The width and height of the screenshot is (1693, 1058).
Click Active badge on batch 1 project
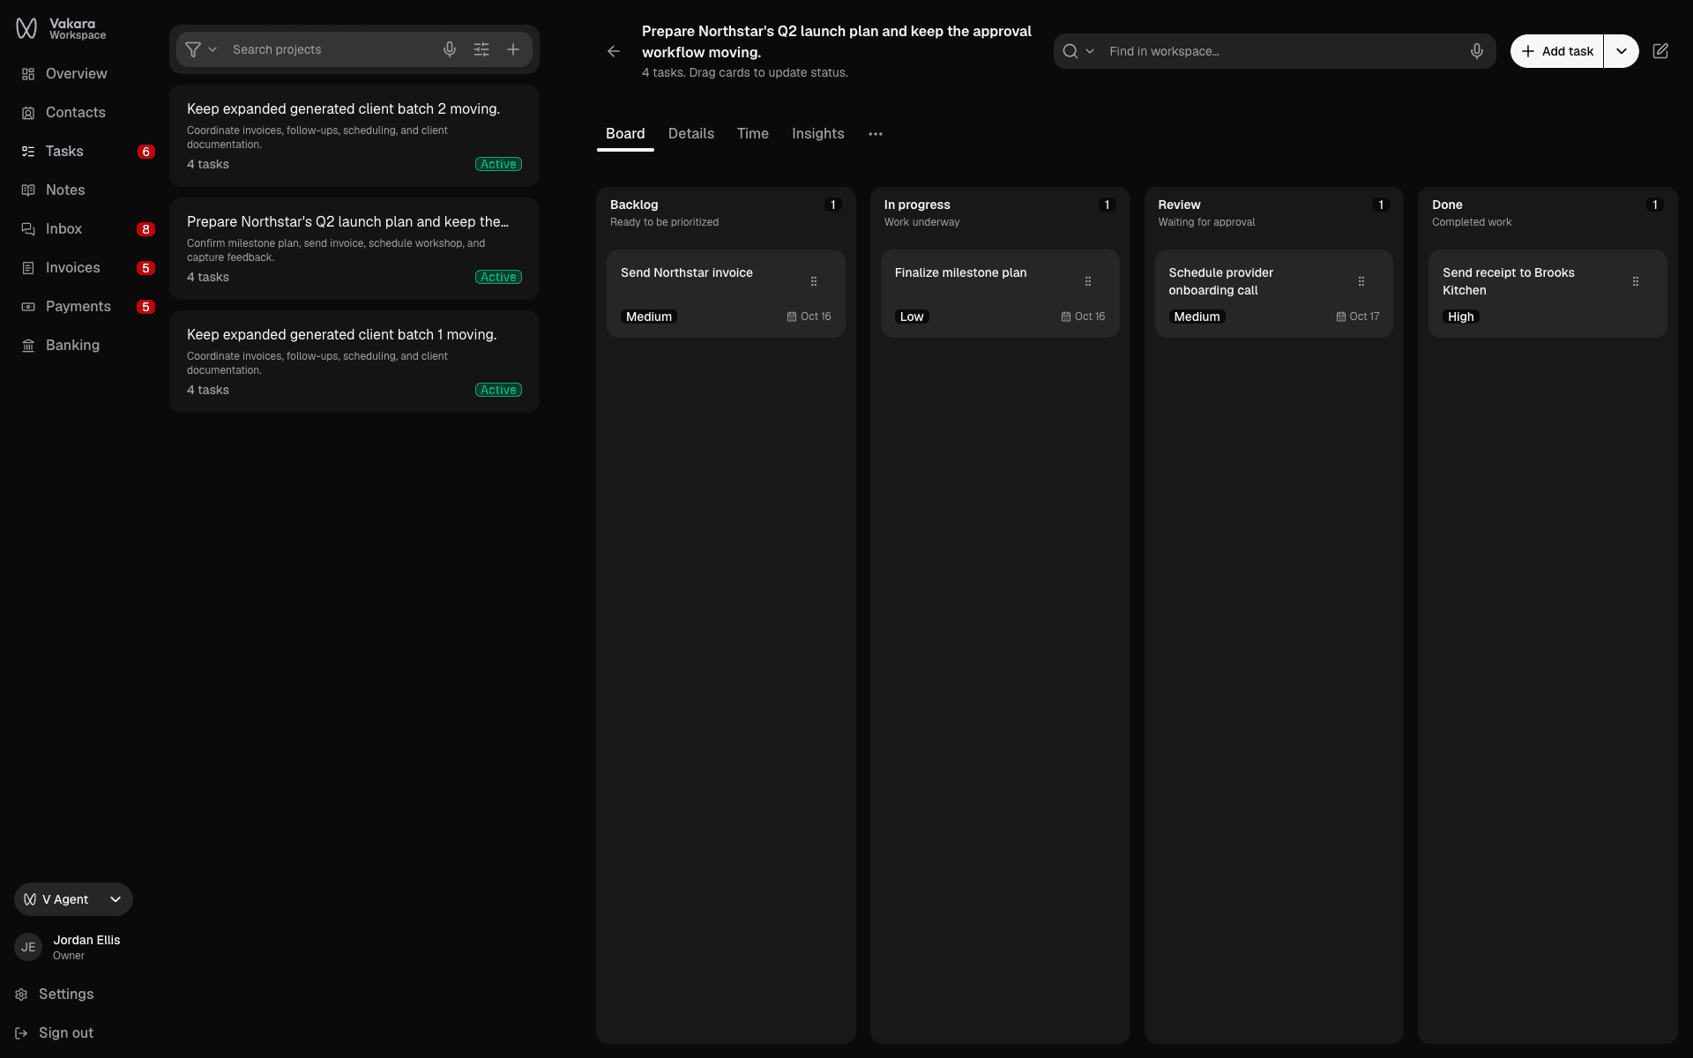498,390
